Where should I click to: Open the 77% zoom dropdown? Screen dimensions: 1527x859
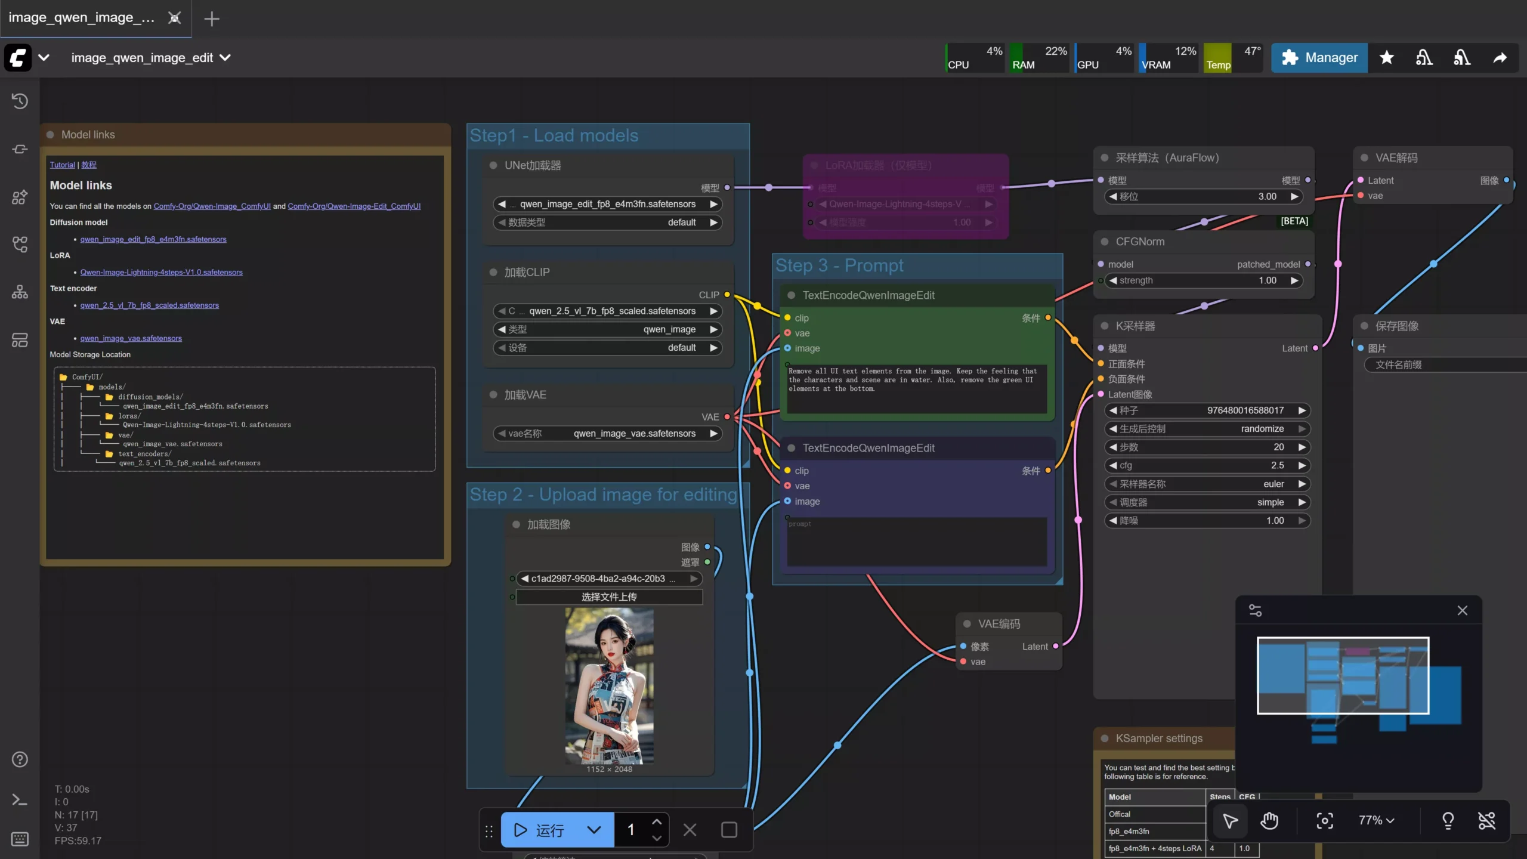pos(1376,821)
